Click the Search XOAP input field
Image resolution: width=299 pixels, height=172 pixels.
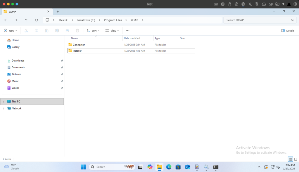pyautogui.click(x=257, y=20)
